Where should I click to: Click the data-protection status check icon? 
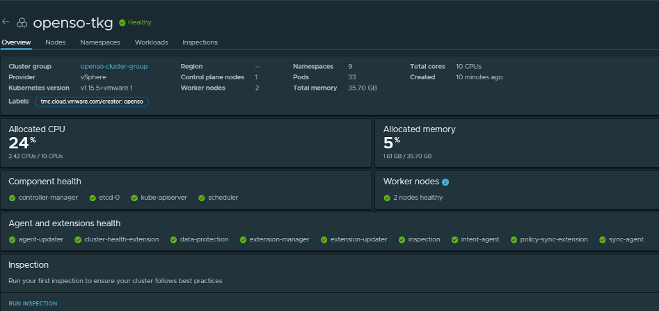173,239
